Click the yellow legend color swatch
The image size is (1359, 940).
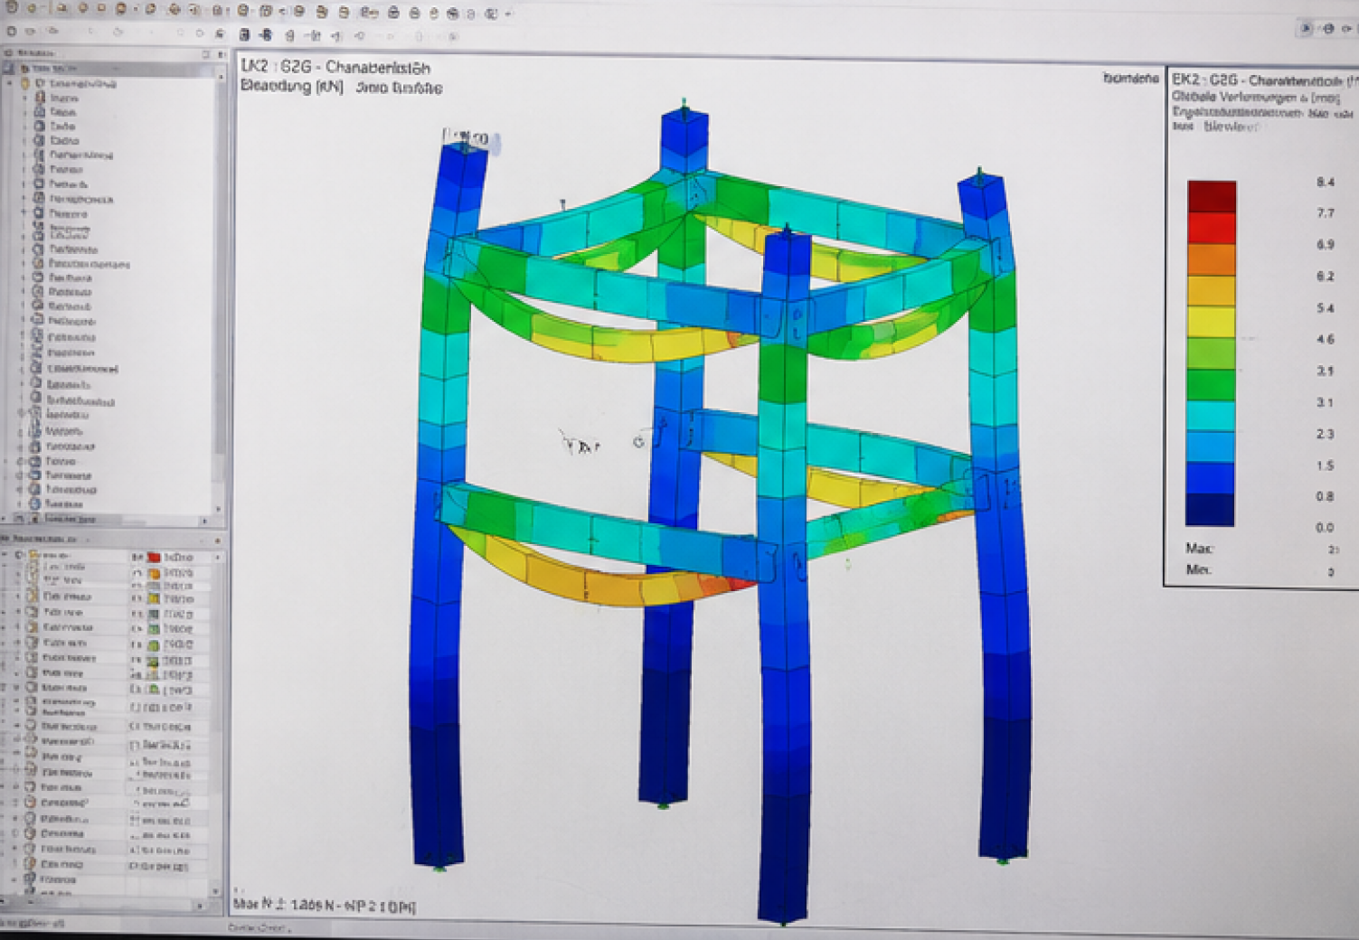[x=1212, y=322]
